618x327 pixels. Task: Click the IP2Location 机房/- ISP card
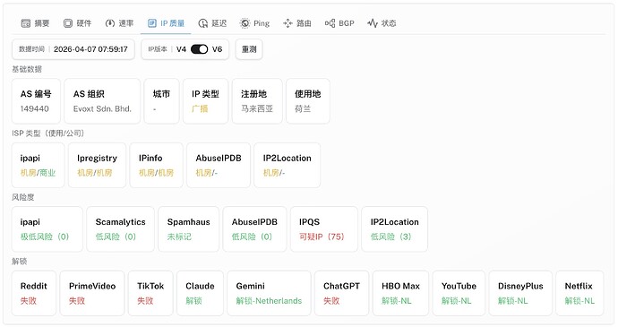[287, 165]
